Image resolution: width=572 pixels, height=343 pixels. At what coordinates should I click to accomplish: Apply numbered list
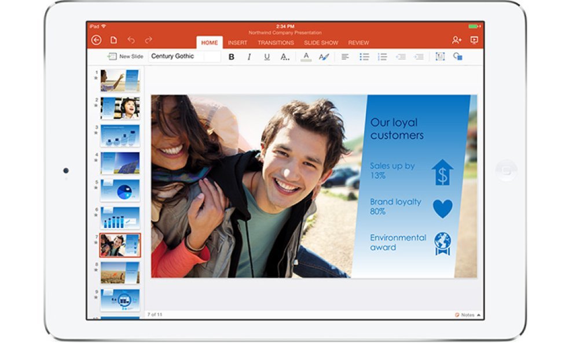382,57
